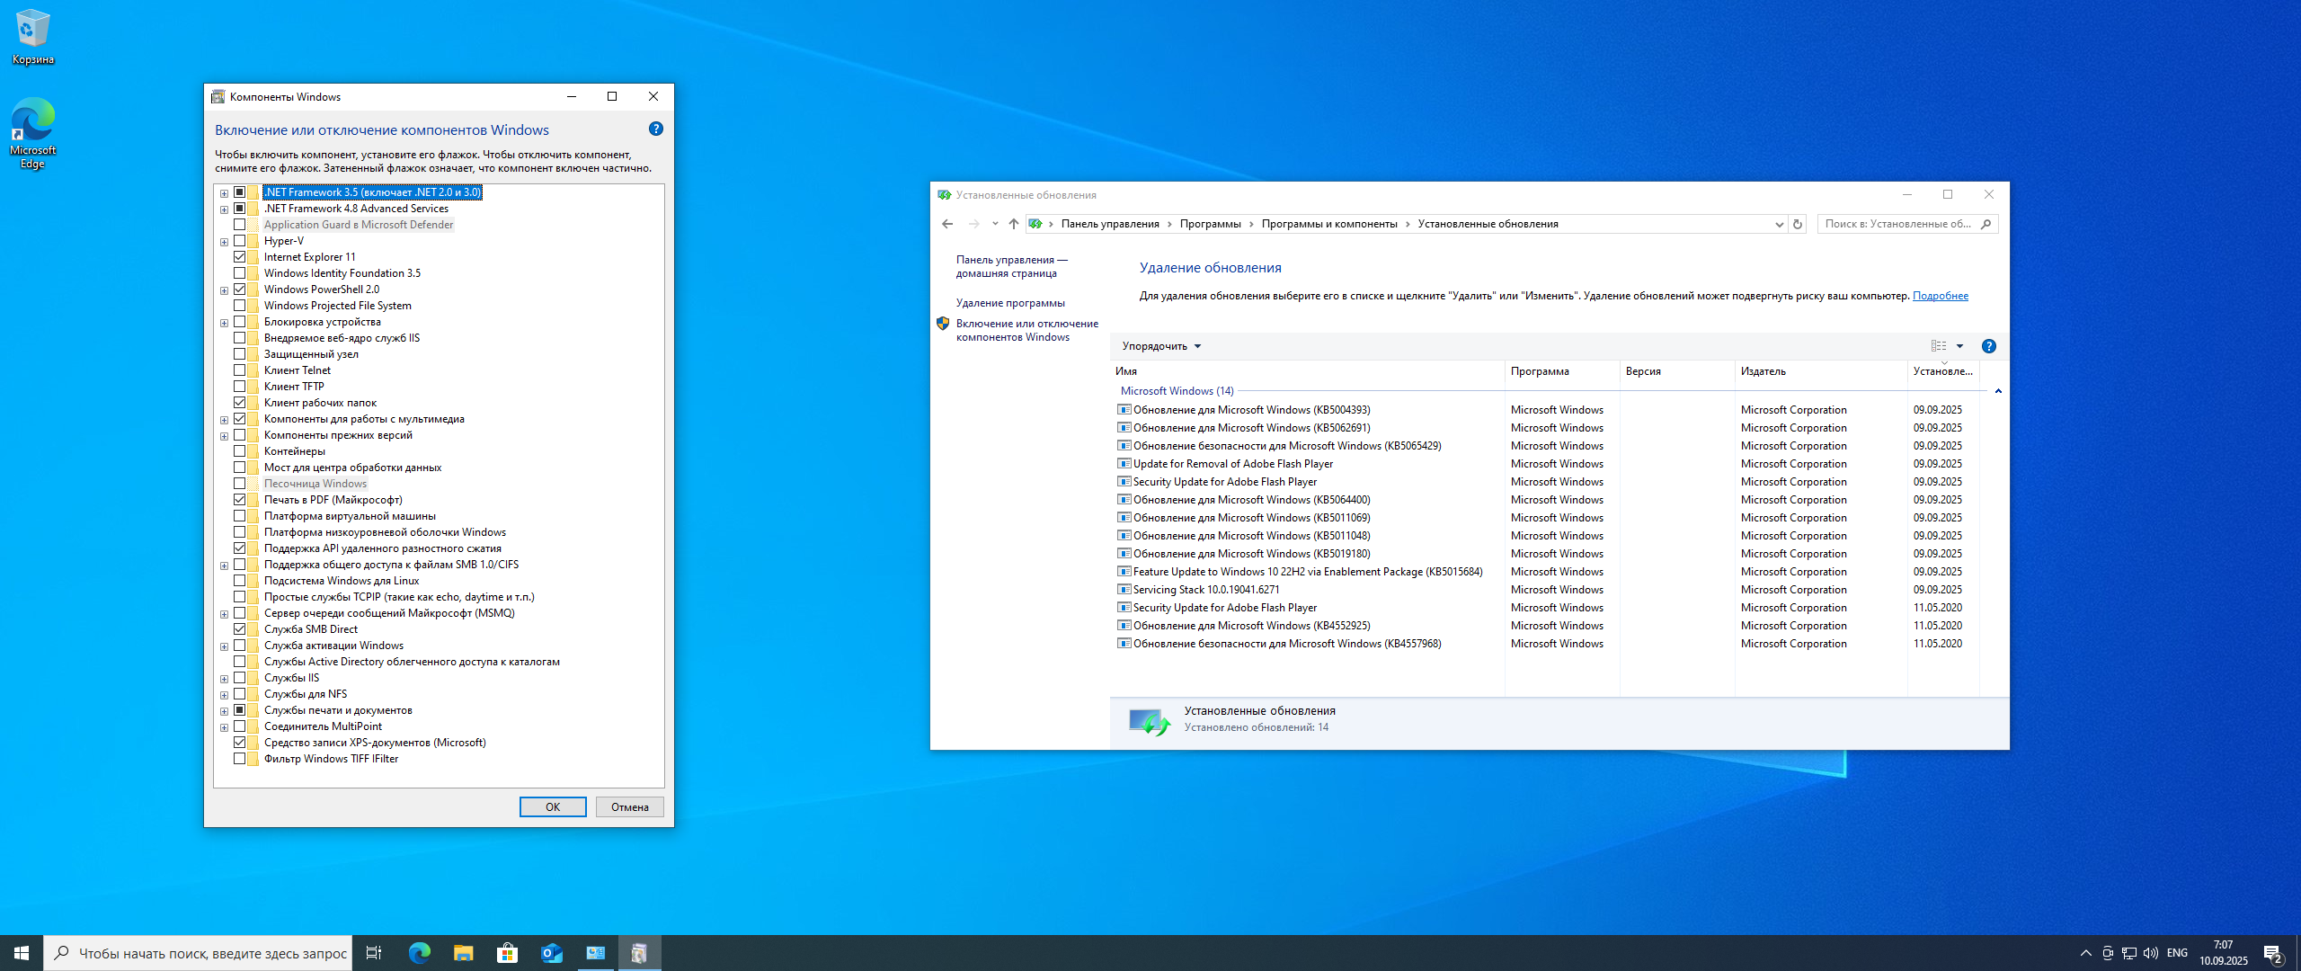Click the shield icon next to Windows components link
Viewport: 2301px width, 971px height.
click(x=943, y=324)
